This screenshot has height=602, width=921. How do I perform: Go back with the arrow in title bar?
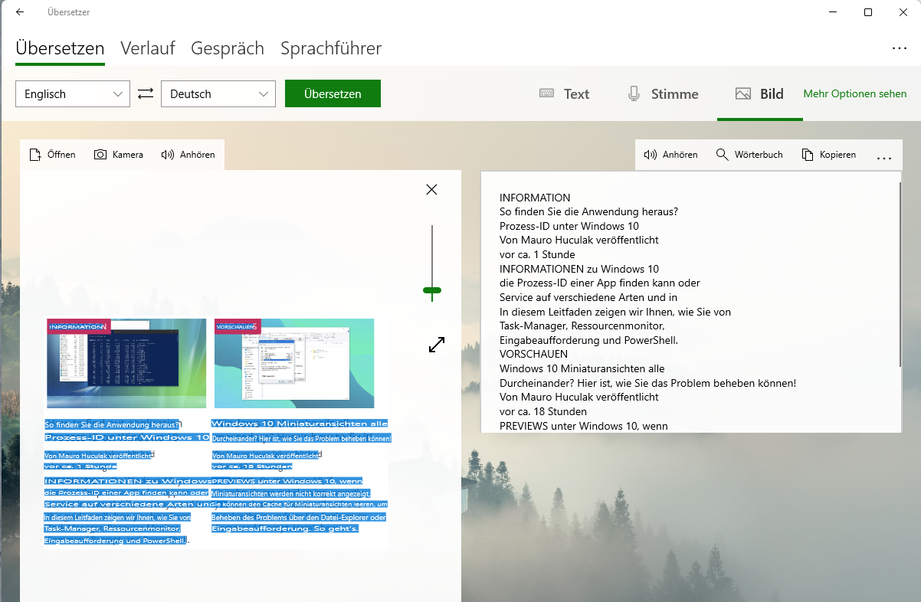19,12
